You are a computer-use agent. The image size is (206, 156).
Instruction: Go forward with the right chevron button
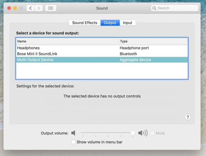[39, 8]
